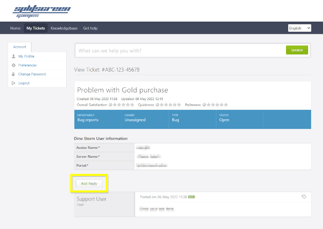Select Get help in the navigation bar
The height and width of the screenshot is (229, 323).
point(90,28)
